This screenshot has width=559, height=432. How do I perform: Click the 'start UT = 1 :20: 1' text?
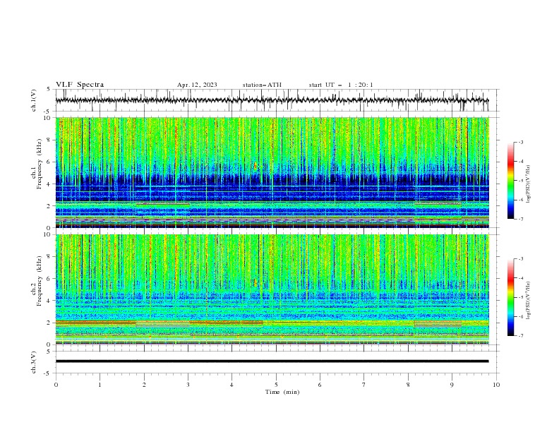(x=341, y=85)
